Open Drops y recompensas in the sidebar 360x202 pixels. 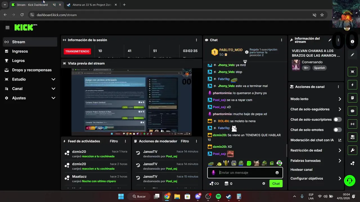coord(30,70)
